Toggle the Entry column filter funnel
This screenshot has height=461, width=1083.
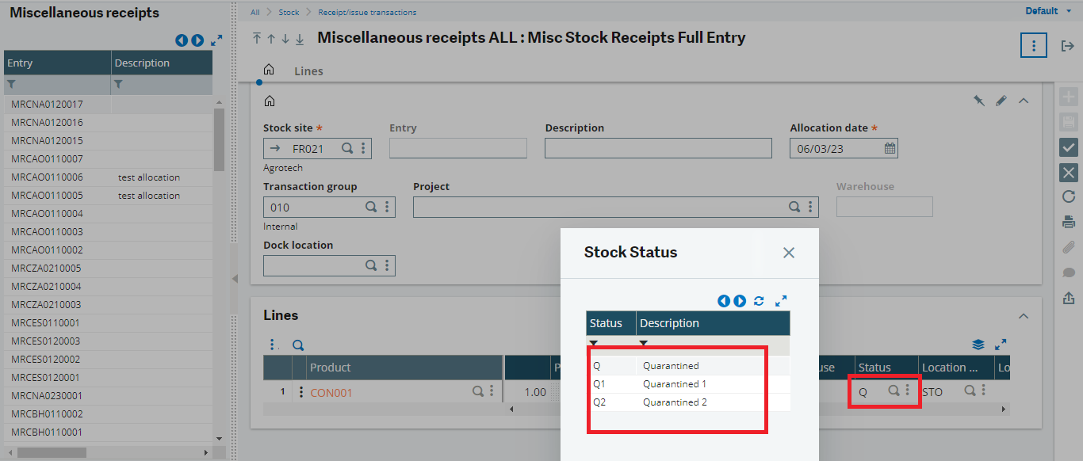[x=11, y=83]
